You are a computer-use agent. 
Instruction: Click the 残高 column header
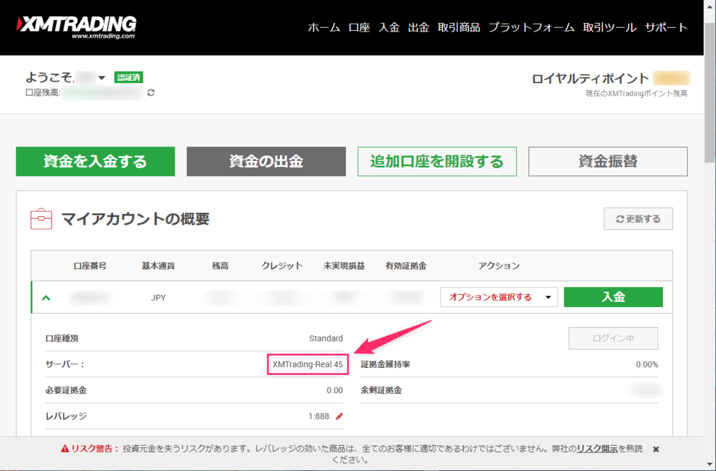pyautogui.click(x=220, y=266)
